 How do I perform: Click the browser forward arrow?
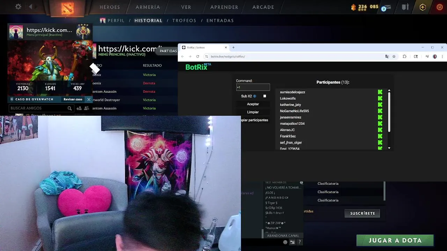pos(190,56)
